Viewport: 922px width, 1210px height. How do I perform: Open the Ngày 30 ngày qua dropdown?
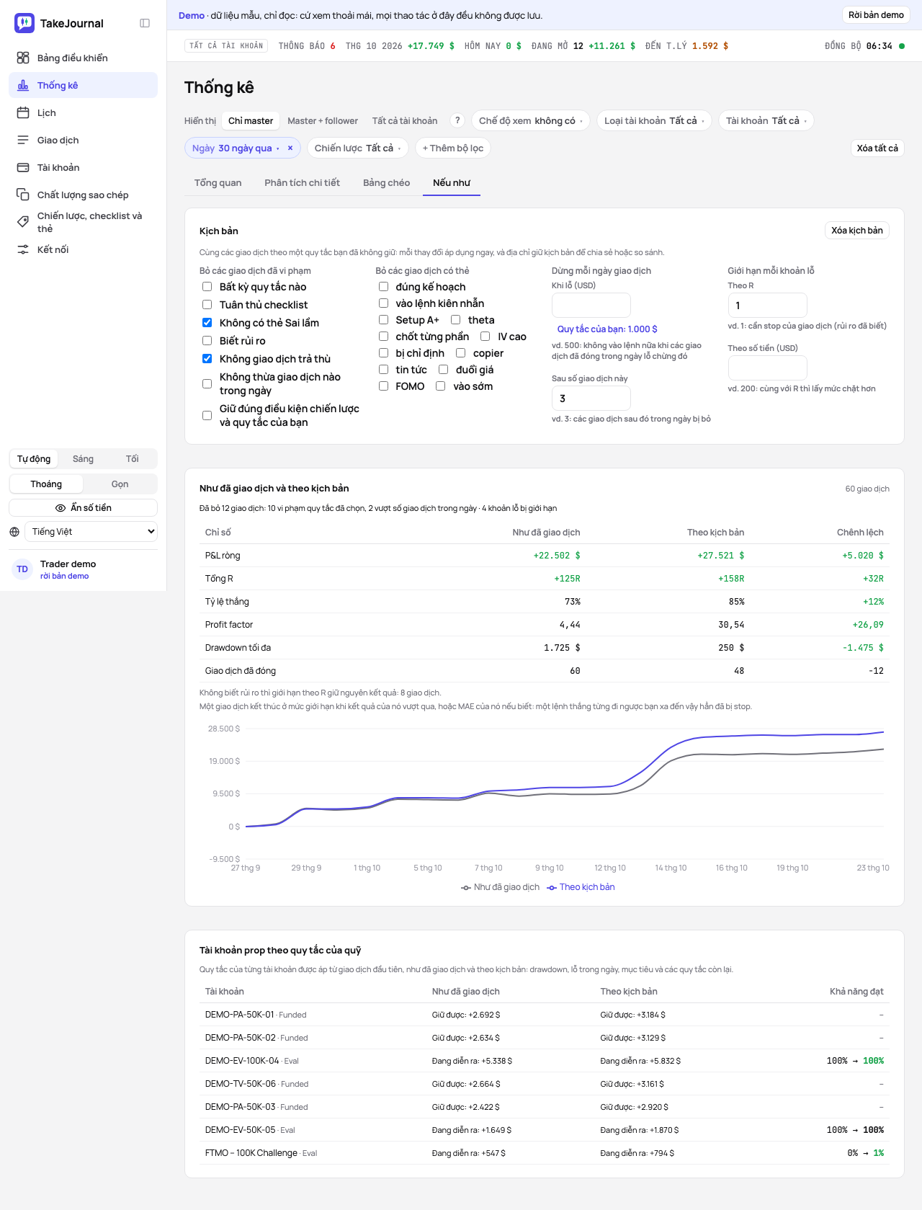(236, 148)
